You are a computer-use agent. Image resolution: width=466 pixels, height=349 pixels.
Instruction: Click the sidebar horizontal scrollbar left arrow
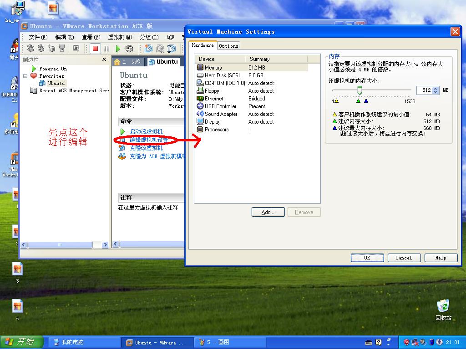[24, 245]
